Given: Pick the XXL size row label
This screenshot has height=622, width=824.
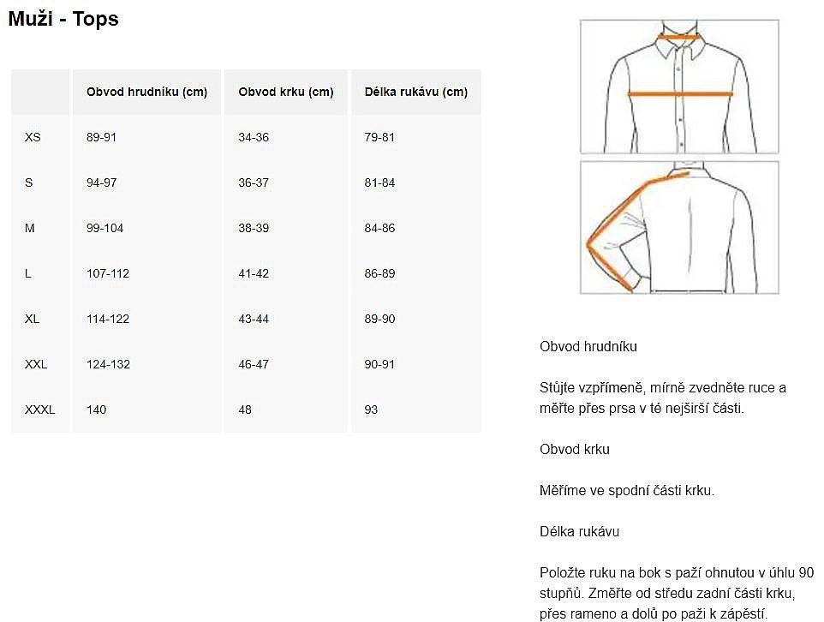Looking at the screenshot, I should tap(36, 364).
